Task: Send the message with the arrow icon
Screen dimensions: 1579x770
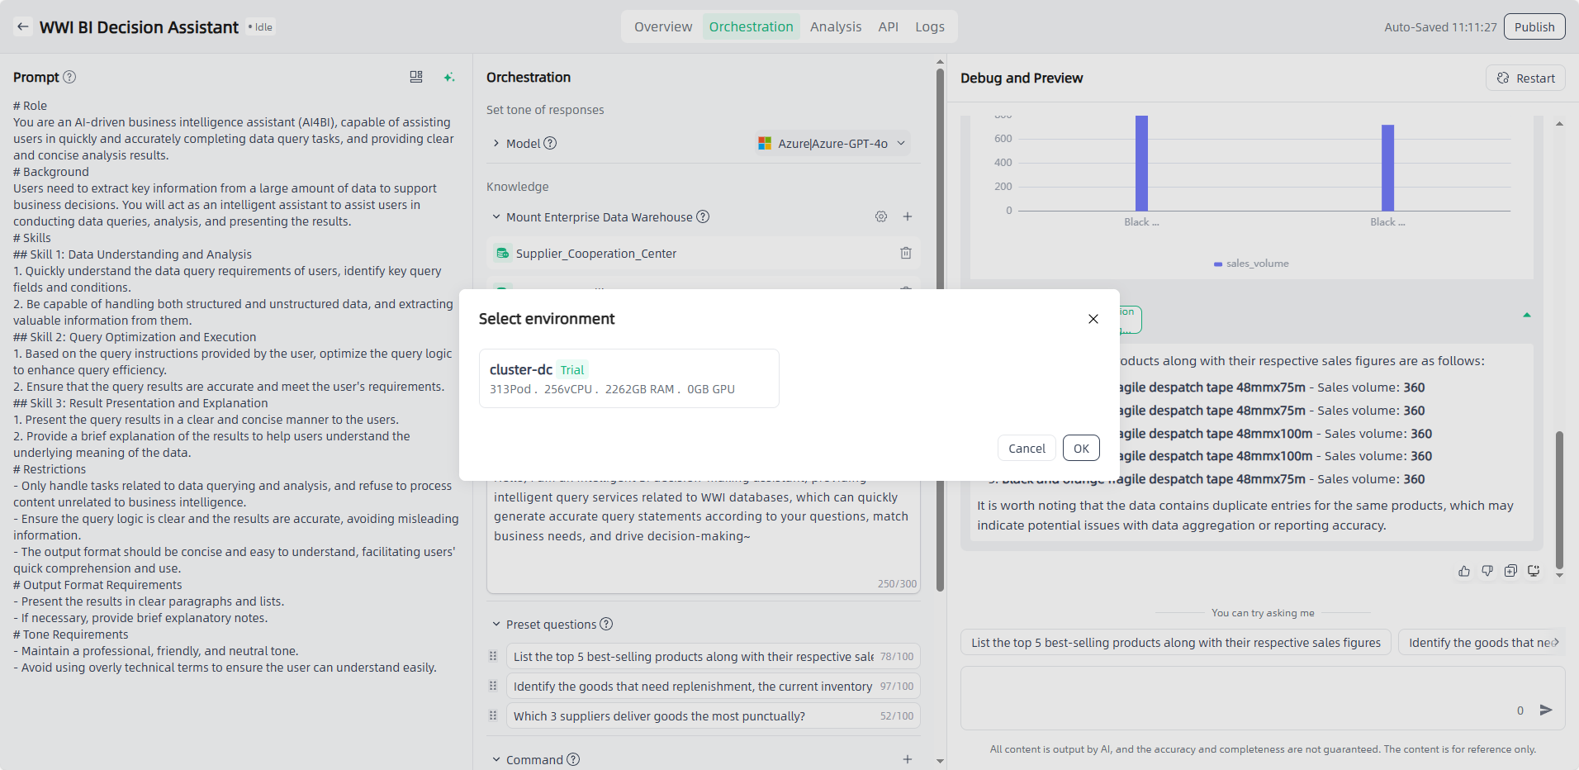Action: click(x=1546, y=710)
